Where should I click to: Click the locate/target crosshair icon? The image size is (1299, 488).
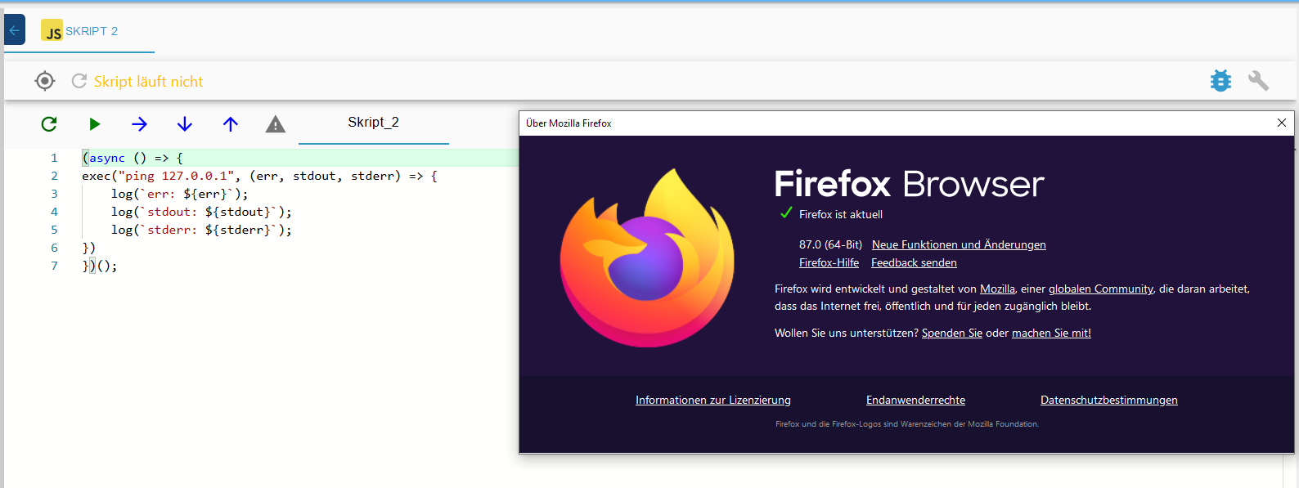tap(45, 81)
